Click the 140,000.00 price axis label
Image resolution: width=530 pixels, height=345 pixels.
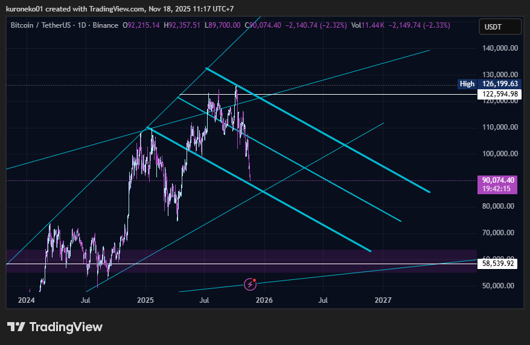coord(500,48)
